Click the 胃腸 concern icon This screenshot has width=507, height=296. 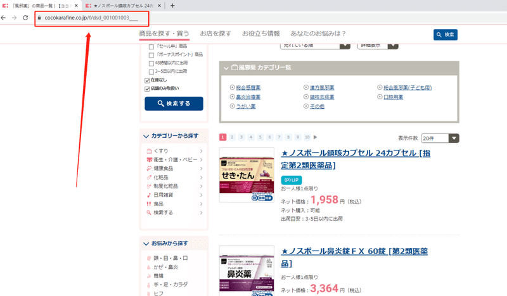[149, 276]
